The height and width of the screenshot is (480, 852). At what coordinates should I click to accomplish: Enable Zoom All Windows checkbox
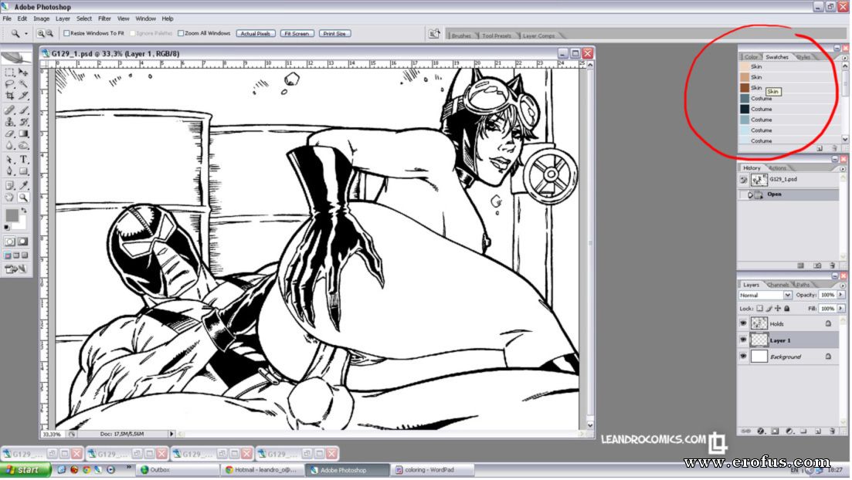(181, 34)
